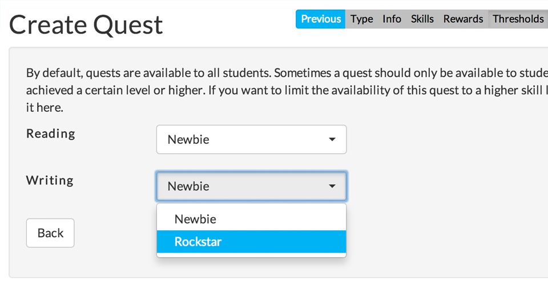Click the Writing field label
548x285 pixels.
pos(50,181)
